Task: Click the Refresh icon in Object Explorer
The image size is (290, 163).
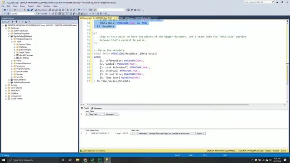Action: point(26,22)
